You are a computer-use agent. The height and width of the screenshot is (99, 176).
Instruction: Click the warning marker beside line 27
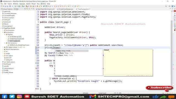click(36, 68)
